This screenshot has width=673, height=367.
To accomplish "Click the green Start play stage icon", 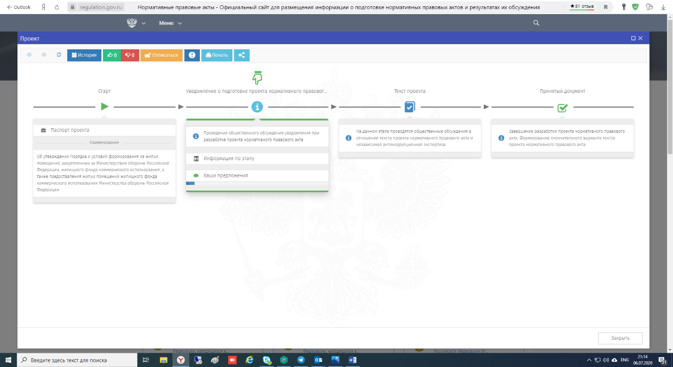I will pyautogui.click(x=105, y=107).
